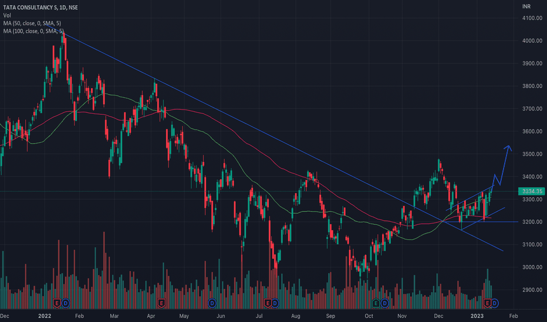Select the MA (100, close, 0, SMA, 5) legend
This screenshot has height=322, width=547.
(33, 32)
